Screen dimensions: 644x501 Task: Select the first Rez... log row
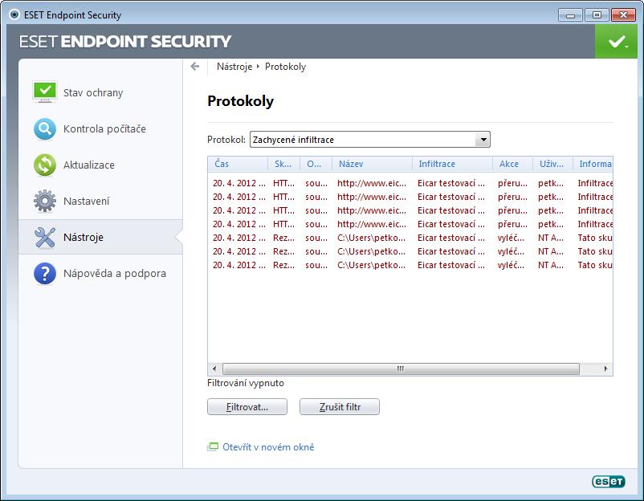(410, 238)
